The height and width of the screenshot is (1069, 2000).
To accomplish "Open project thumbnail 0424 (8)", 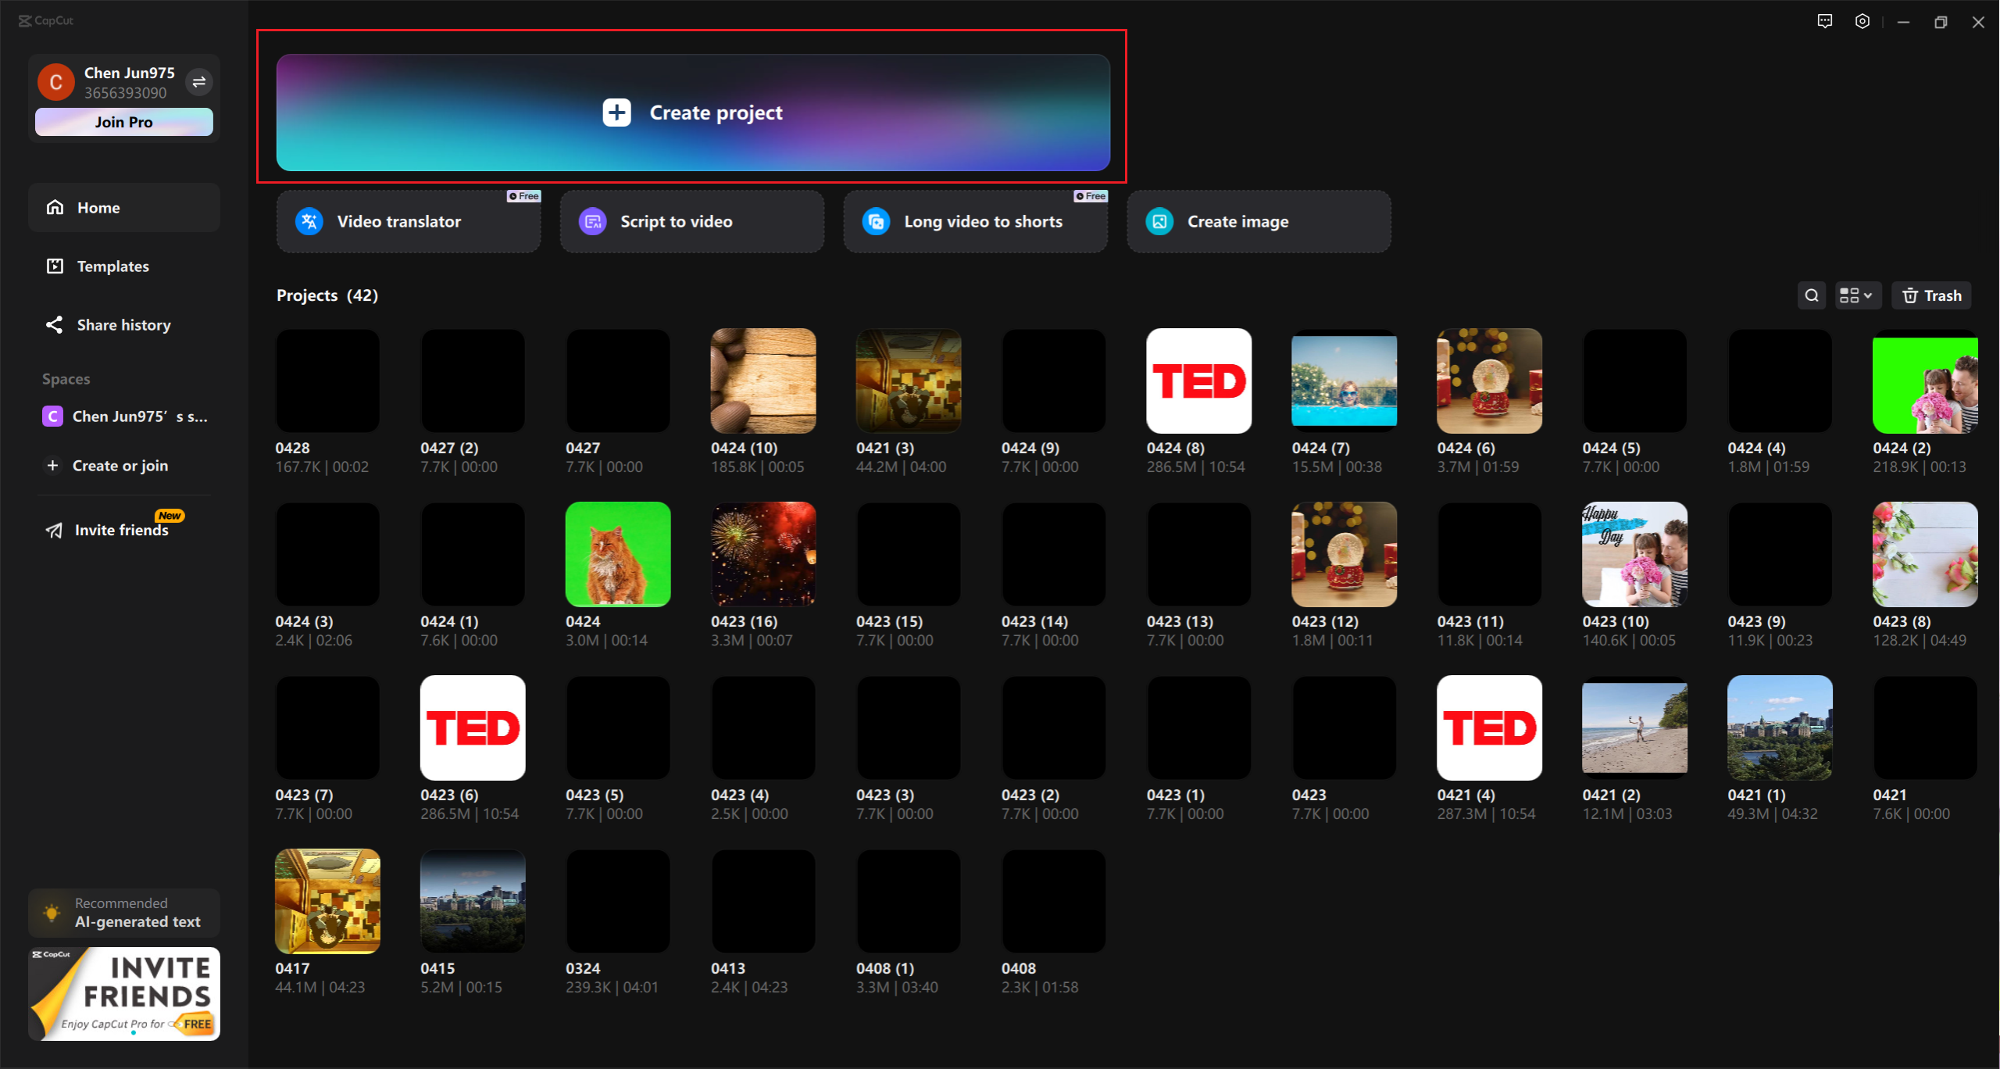I will [x=1200, y=384].
